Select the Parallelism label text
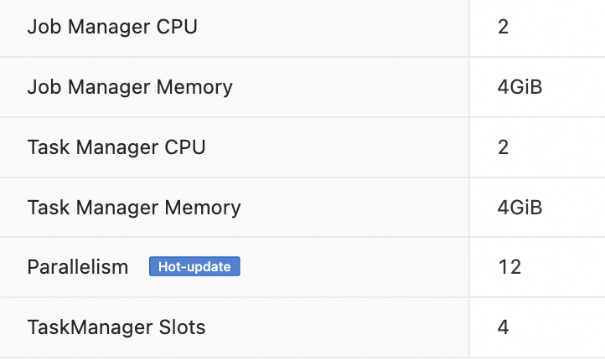This screenshot has height=360, width=605. click(x=78, y=267)
